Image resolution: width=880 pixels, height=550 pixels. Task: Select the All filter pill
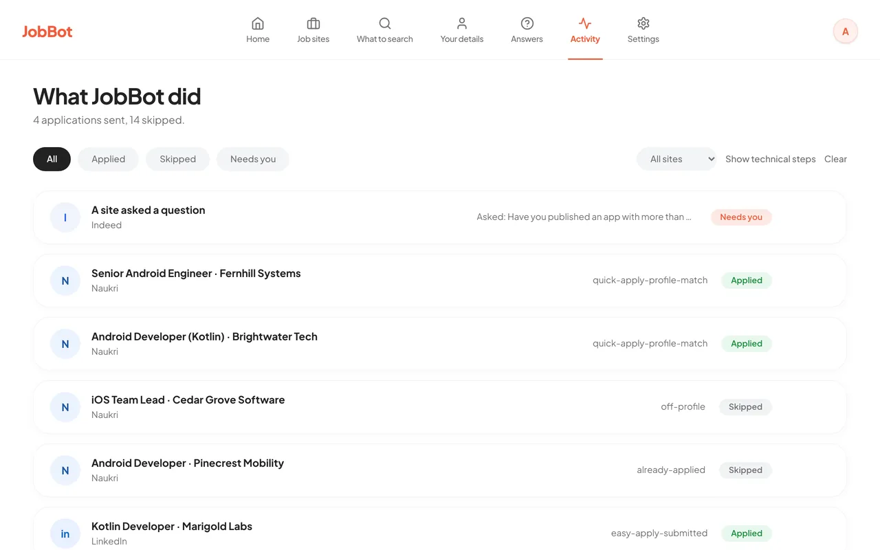pos(52,159)
